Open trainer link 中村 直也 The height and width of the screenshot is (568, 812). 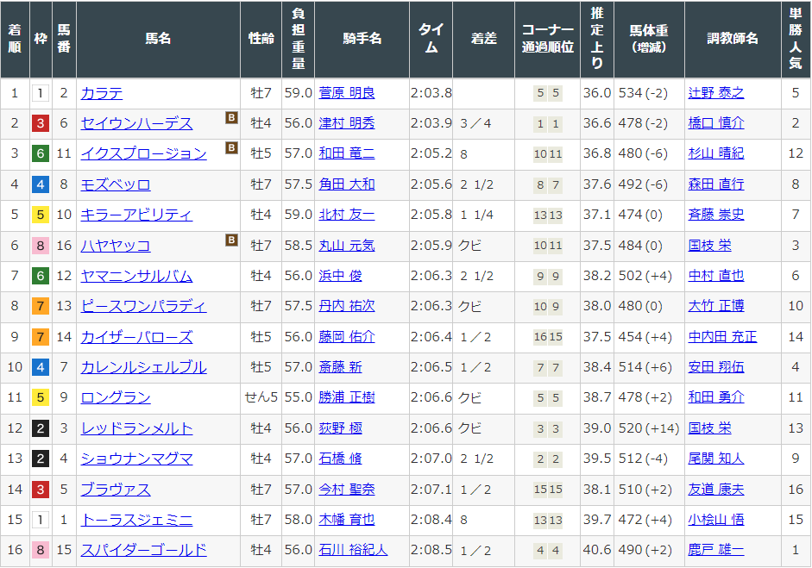coord(716,276)
